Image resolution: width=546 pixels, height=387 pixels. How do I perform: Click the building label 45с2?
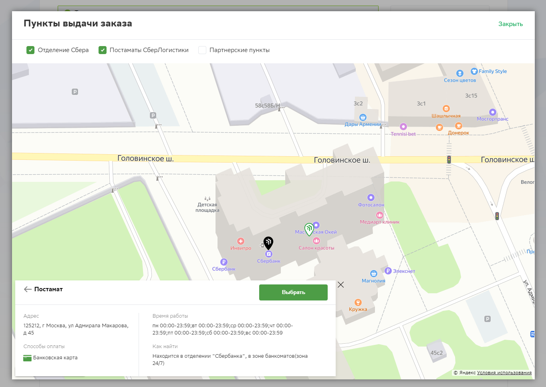pos(437,353)
